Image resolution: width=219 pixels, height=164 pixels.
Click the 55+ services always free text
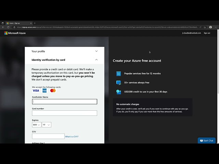pos(137,83)
